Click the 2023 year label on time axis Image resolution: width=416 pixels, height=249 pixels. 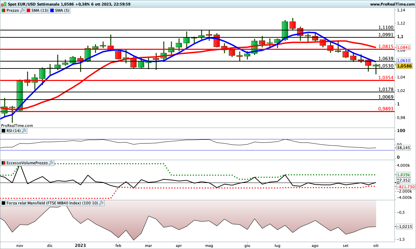pos(80,245)
